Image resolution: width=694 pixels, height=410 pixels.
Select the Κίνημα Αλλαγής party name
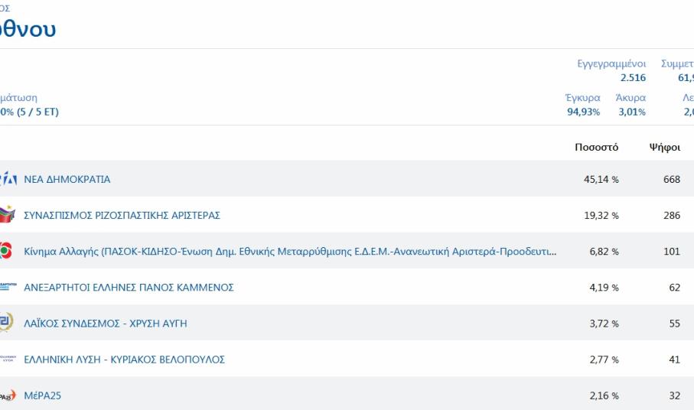coord(290,252)
